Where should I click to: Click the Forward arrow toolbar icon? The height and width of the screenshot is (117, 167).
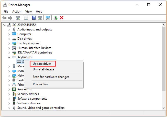click(x=10, y=18)
